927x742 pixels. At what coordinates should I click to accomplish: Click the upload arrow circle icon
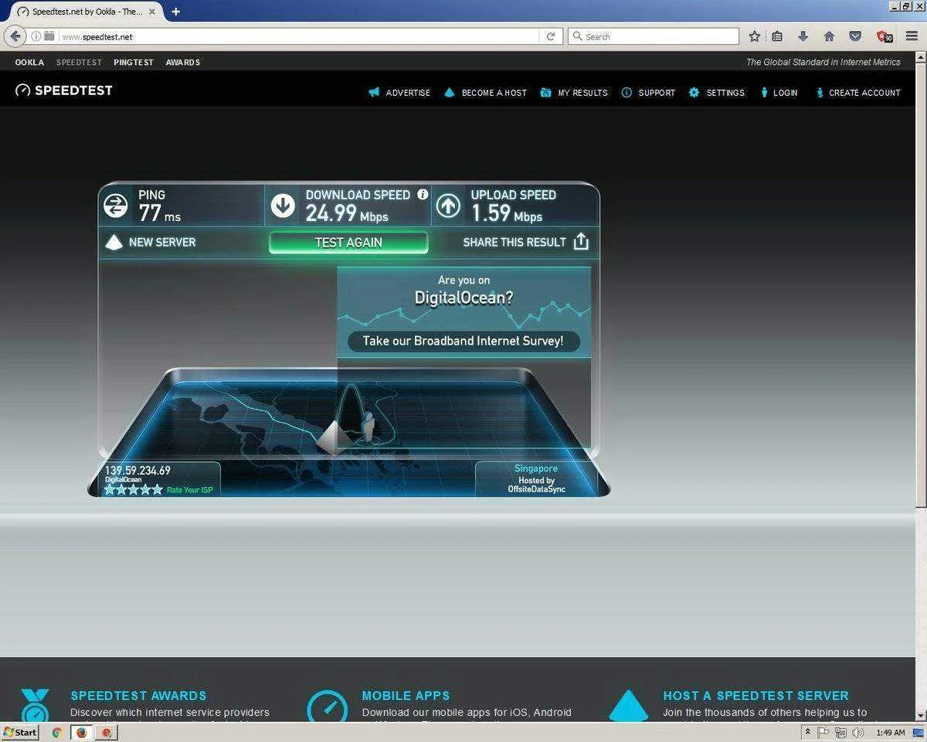pyautogui.click(x=449, y=206)
